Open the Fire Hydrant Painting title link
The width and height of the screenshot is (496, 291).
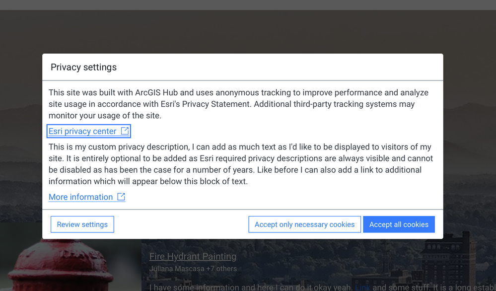tap(193, 257)
